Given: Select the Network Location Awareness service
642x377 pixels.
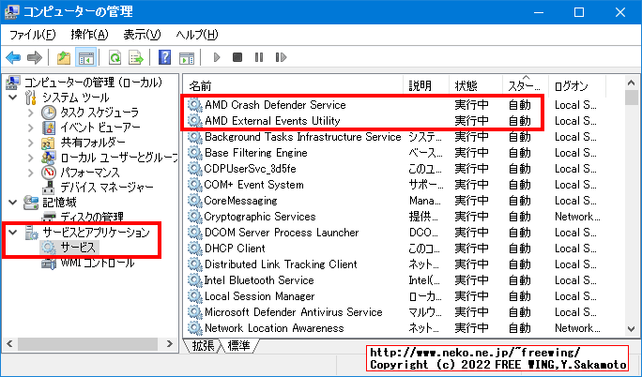Looking at the screenshot, I should point(393,328).
